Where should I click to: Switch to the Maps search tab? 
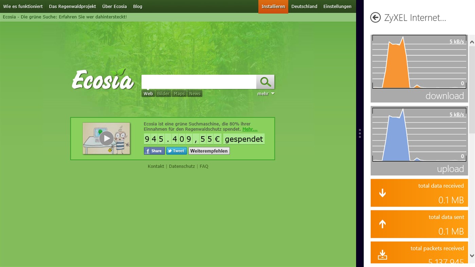coord(179,94)
